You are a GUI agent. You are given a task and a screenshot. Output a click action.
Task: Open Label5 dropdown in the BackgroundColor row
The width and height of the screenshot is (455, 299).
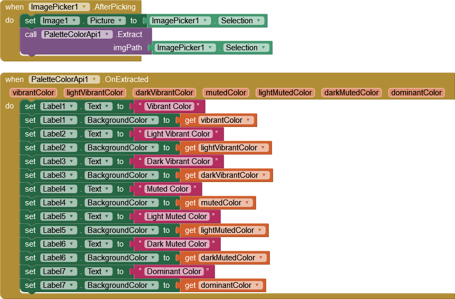click(x=59, y=230)
